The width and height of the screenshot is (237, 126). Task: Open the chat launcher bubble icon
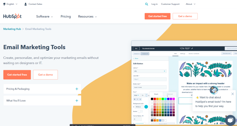230,120
